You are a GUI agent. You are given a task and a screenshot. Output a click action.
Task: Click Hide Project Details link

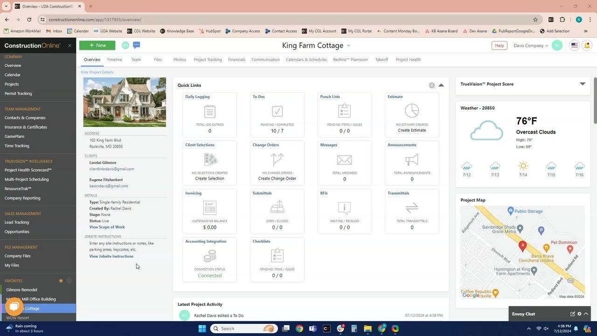click(x=97, y=72)
